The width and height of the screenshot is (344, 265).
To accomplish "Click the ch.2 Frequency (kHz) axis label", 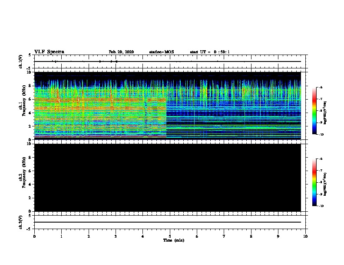I will [x=22, y=172].
